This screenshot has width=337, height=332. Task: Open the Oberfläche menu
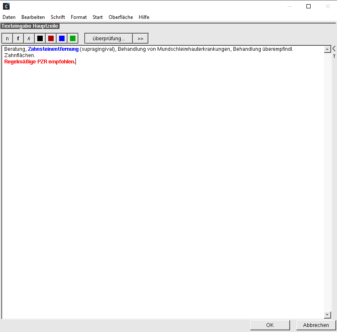tap(121, 17)
